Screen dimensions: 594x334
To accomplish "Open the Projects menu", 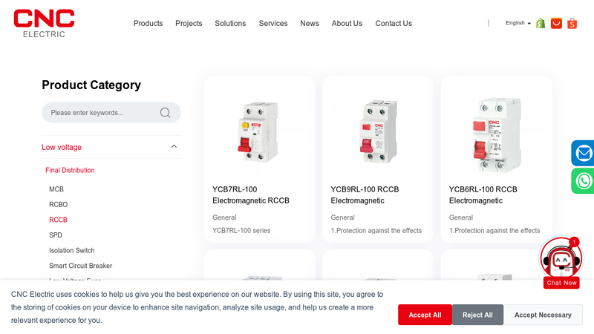I will click(189, 24).
